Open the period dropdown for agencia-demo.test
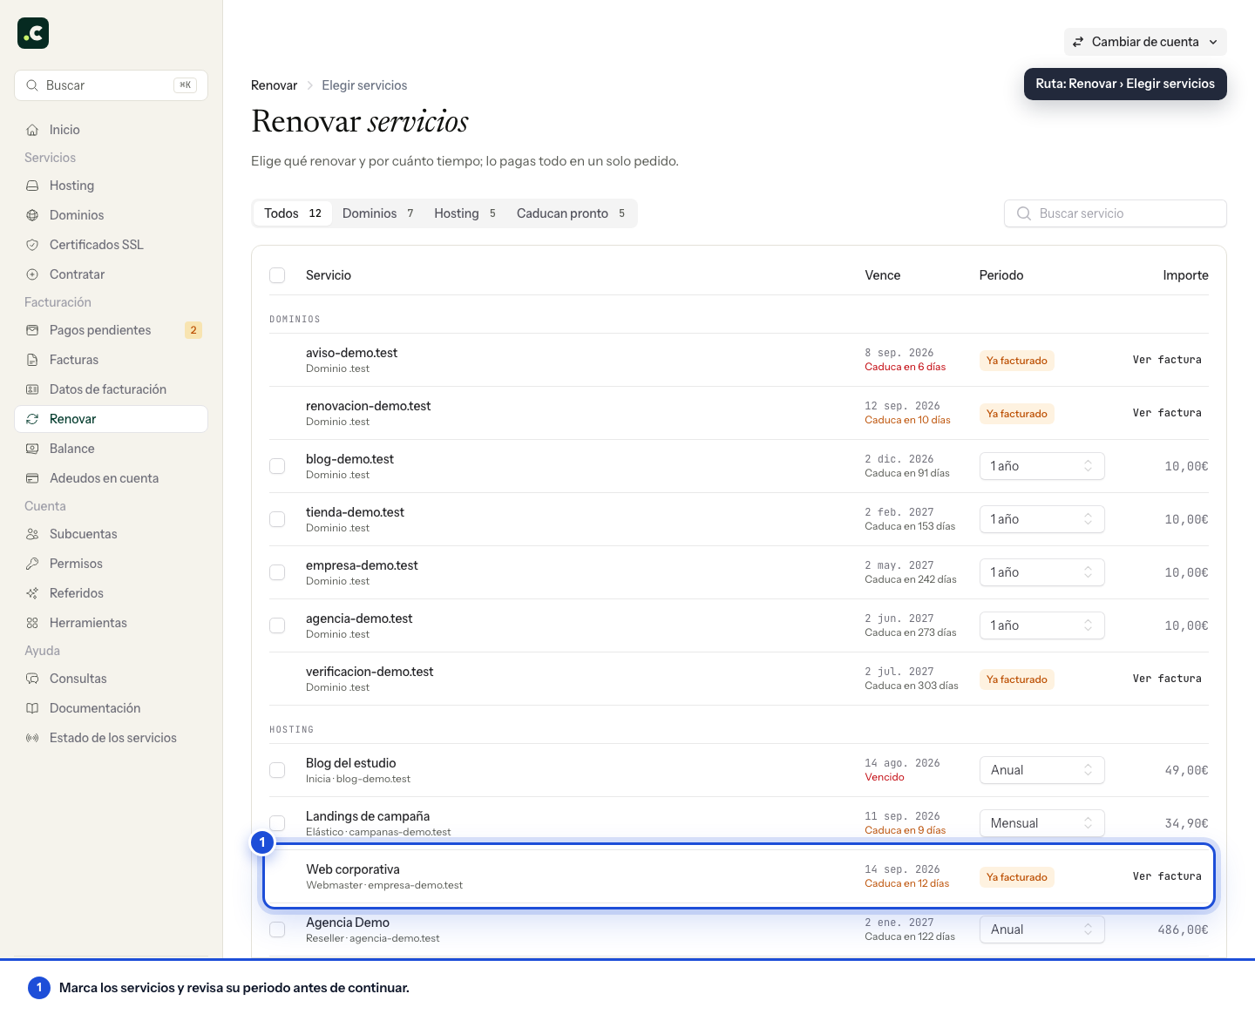Viewport: 1255px width, 1014px height. pos(1041,625)
